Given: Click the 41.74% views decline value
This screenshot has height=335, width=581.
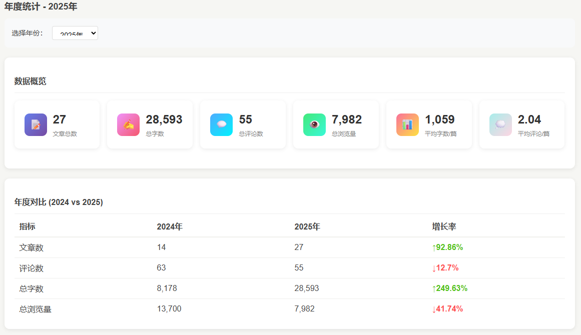Looking at the screenshot, I should (447, 309).
